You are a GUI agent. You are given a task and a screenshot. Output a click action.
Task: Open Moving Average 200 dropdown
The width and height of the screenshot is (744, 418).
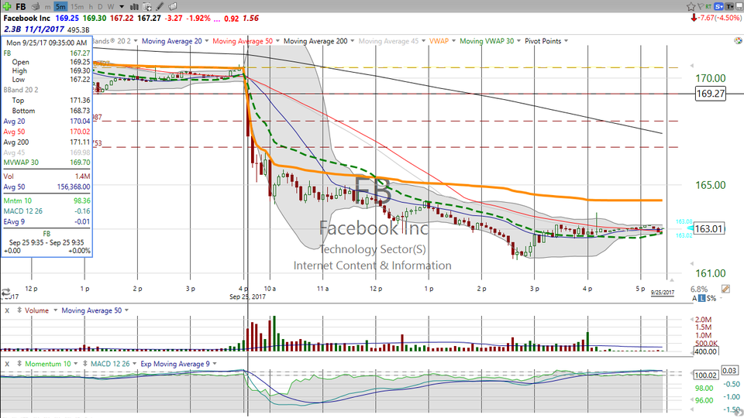pyautogui.click(x=352, y=41)
